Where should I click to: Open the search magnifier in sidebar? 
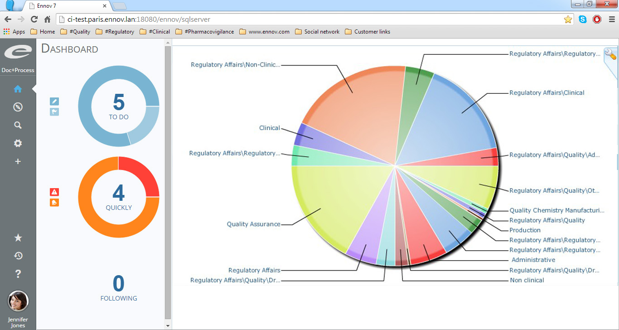(18, 125)
